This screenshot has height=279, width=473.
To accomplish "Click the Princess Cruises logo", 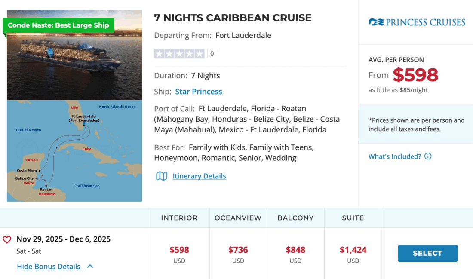I will pyautogui.click(x=417, y=22).
